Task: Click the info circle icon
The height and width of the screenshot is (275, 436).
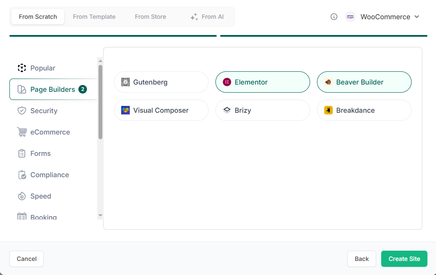Action: coord(334,17)
